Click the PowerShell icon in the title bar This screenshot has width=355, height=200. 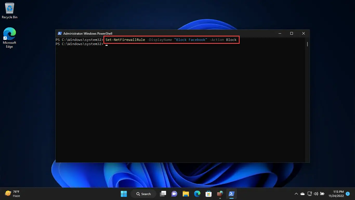click(60, 33)
